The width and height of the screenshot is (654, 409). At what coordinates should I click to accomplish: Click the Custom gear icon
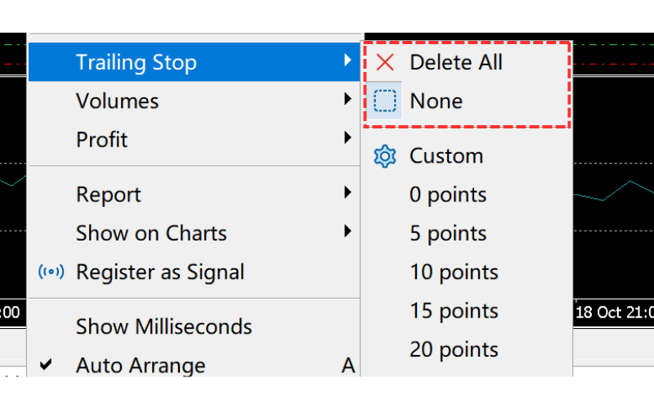click(x=384, y=156)
